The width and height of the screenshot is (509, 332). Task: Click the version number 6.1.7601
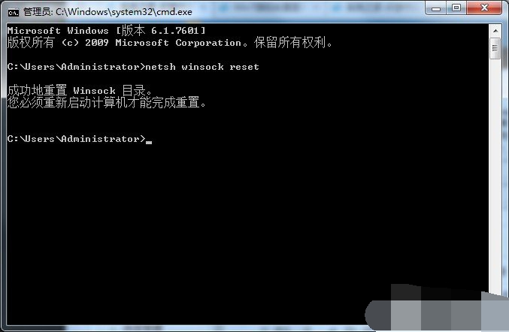coord(175,31)
